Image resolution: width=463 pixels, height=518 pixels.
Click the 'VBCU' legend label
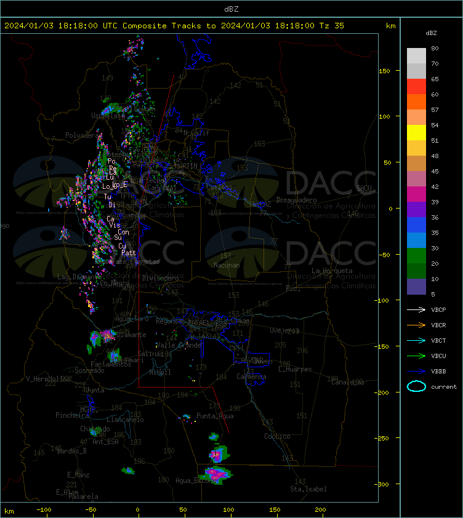(438, 356)
